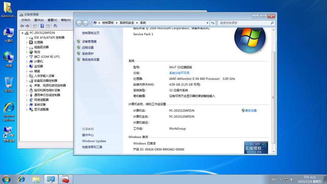Open Internet Explorer from the taskbar
Image resolution: width=327 pixels, height=184 pixels.
pyautogui.click(x=21, y=179)
